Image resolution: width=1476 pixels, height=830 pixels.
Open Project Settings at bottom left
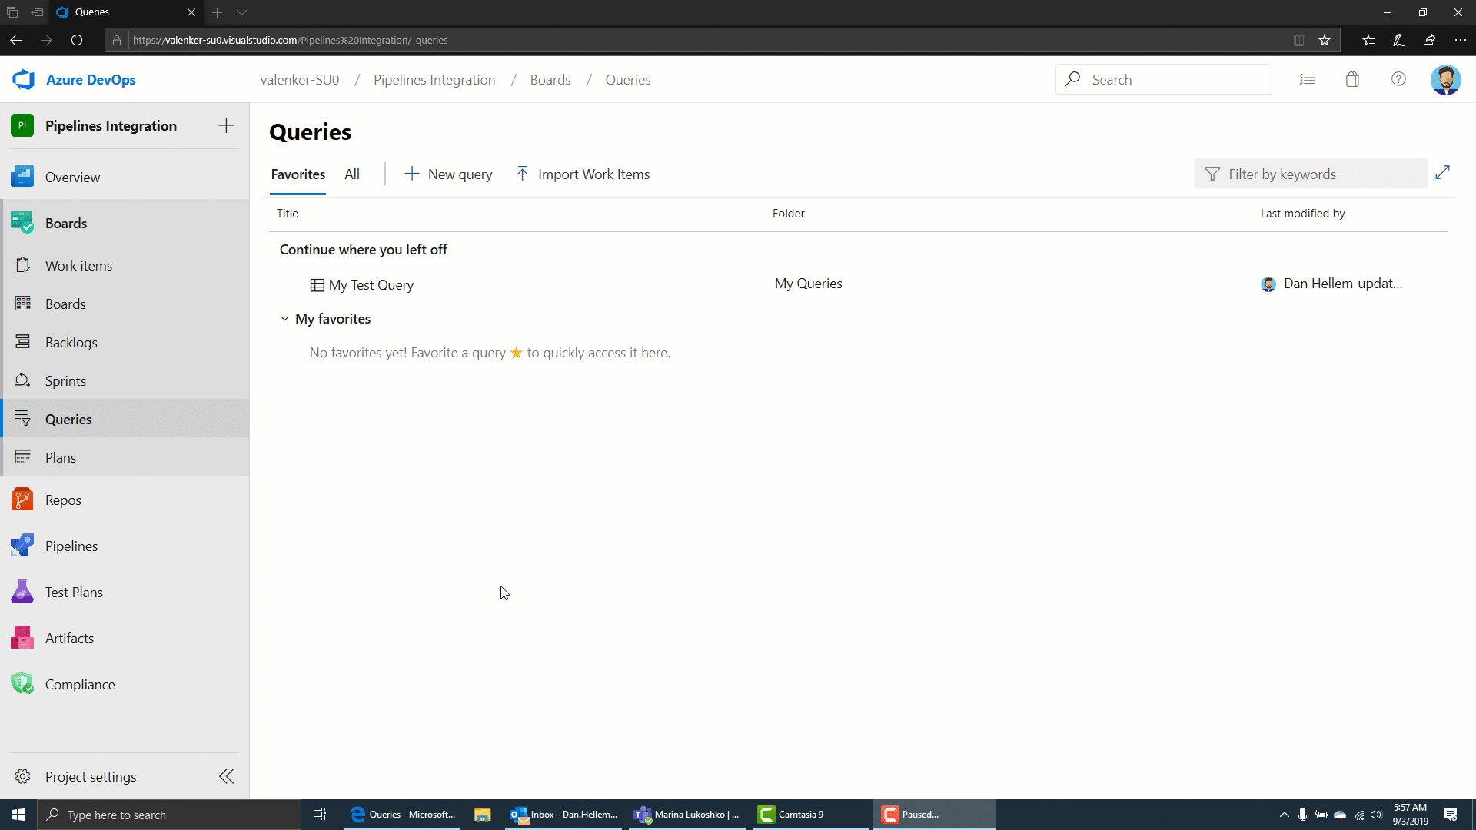(x=90, y=776)
